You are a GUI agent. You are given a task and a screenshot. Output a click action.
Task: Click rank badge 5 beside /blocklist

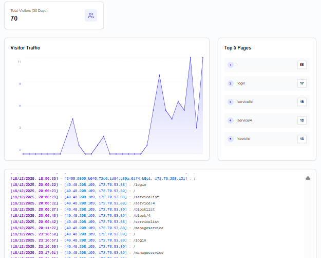[230, 139]
